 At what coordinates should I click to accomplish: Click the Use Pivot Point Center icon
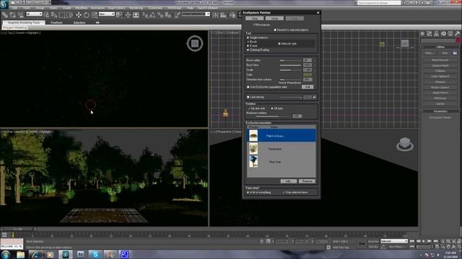click(119, 14)
